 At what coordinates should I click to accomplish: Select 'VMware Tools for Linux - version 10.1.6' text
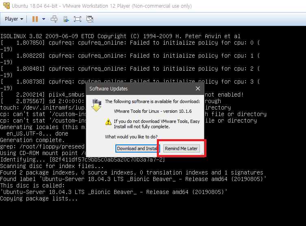pyautogui.click(x=153, y=111)
